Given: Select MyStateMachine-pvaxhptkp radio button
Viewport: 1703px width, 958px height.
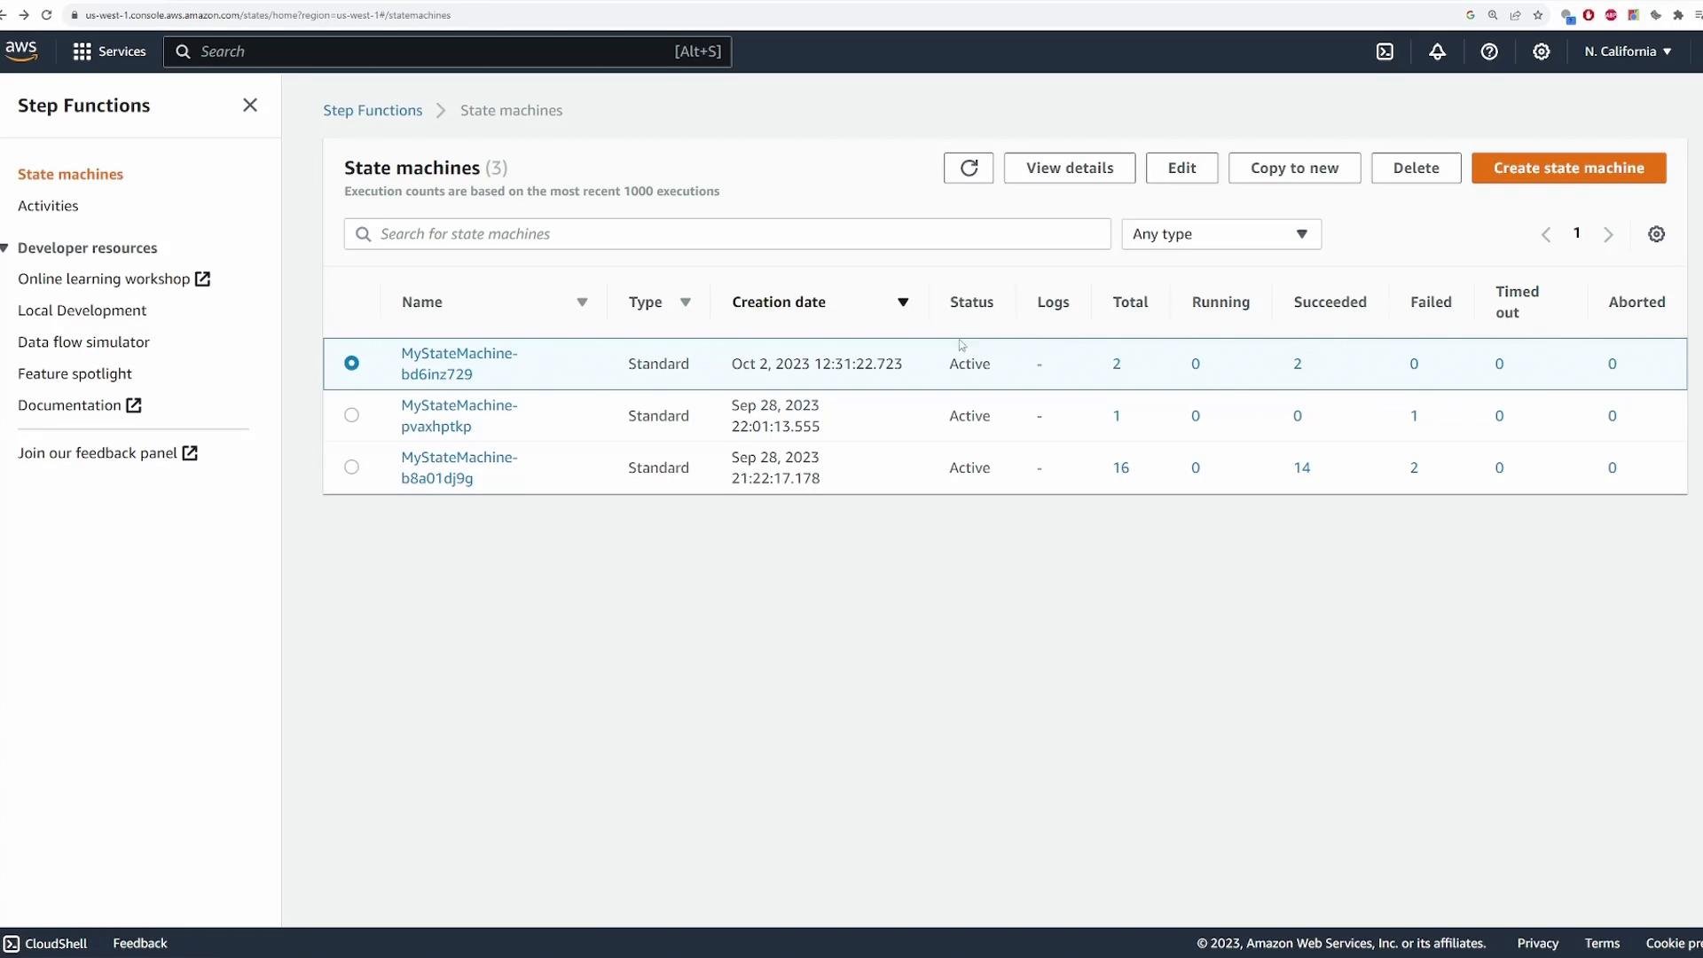Looking at the screenshot, I should point(351,415).
